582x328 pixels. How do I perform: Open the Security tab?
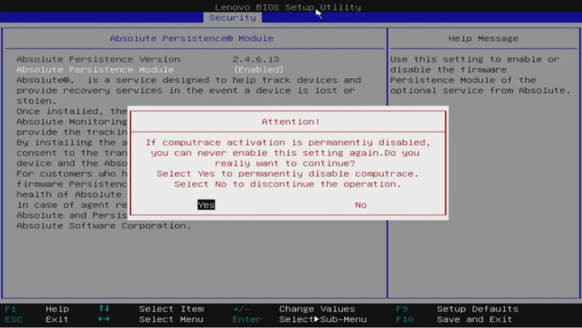(232, 17)
